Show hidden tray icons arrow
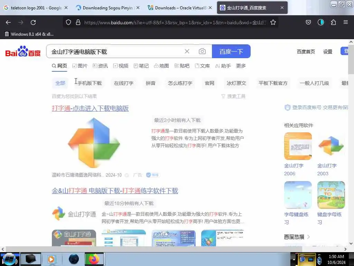Screen dimensions: 354x266 [x=294, y=259]
